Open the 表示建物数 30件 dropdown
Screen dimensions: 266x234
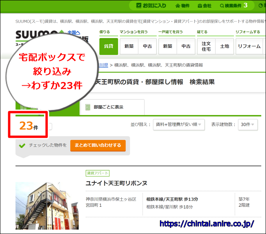point(248,124)
